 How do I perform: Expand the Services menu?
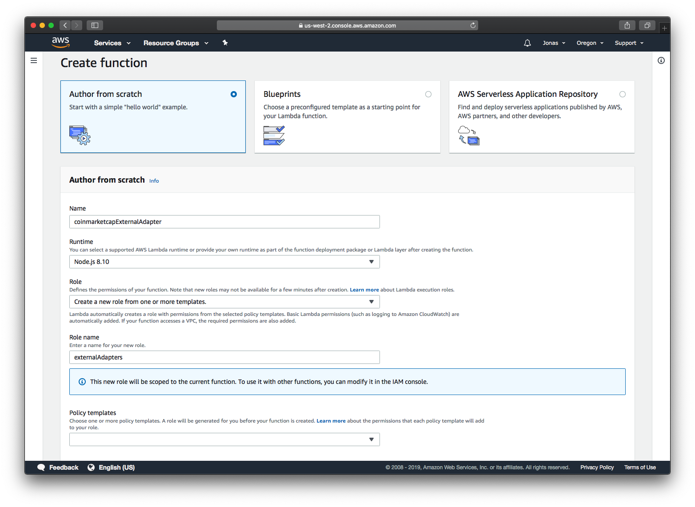[x=112, y=43]
